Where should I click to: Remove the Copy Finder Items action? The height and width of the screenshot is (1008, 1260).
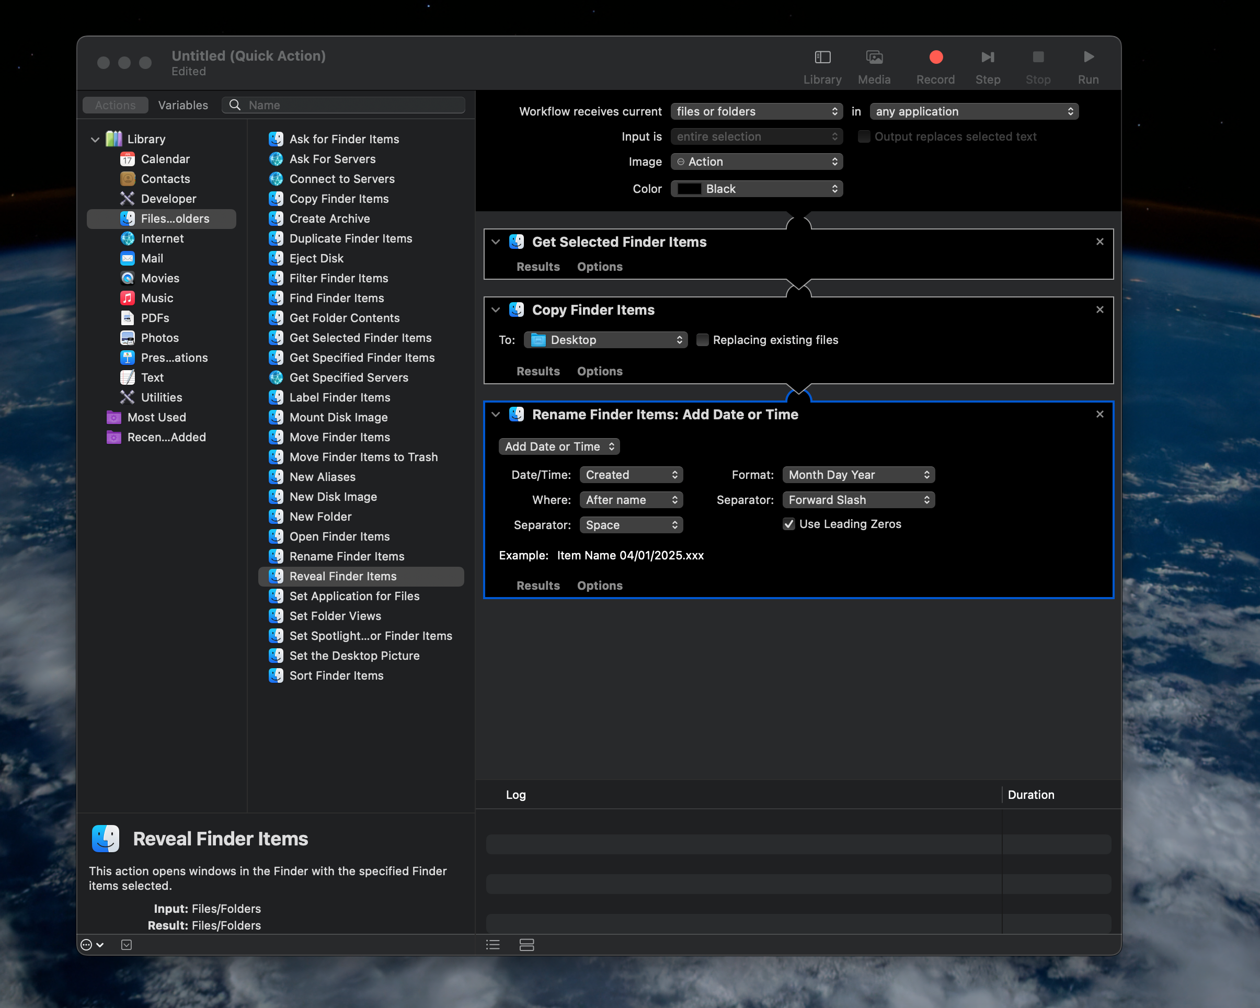click(1099, 310)
